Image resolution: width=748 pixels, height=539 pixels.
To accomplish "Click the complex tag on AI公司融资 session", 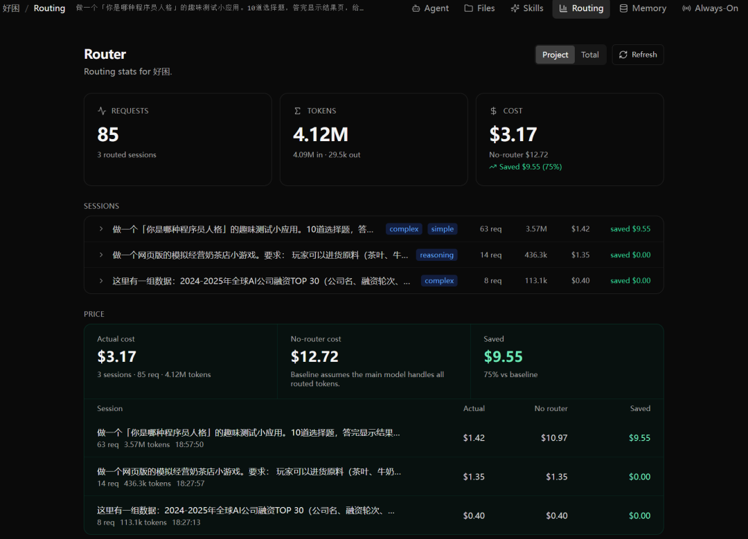I will [439, 281].
